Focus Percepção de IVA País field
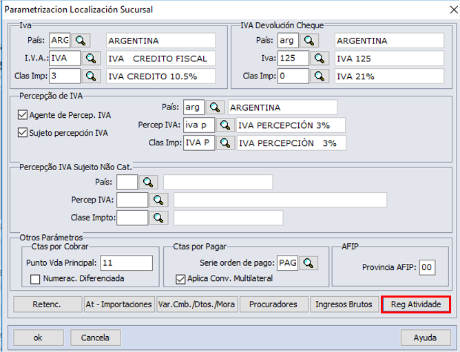The height and width of the screenshot is (352, 460). 194,107
